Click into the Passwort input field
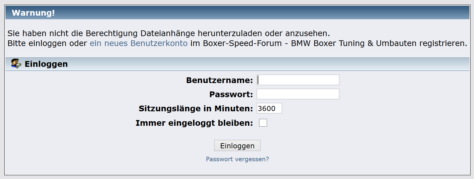The width and height of the screenshot is (474, 179). pyautogui.click(x=298, y=94)
